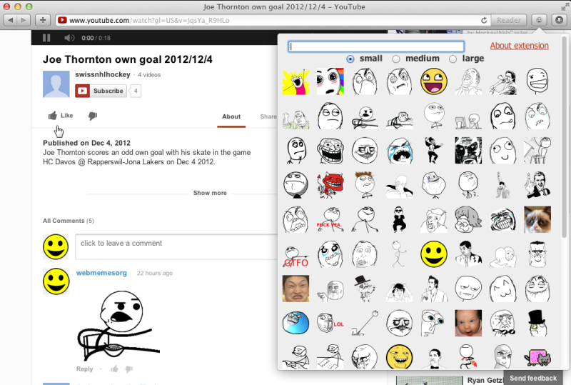
Task: Open webmemesorg commenter profile link
Action: tap(101, 273)
